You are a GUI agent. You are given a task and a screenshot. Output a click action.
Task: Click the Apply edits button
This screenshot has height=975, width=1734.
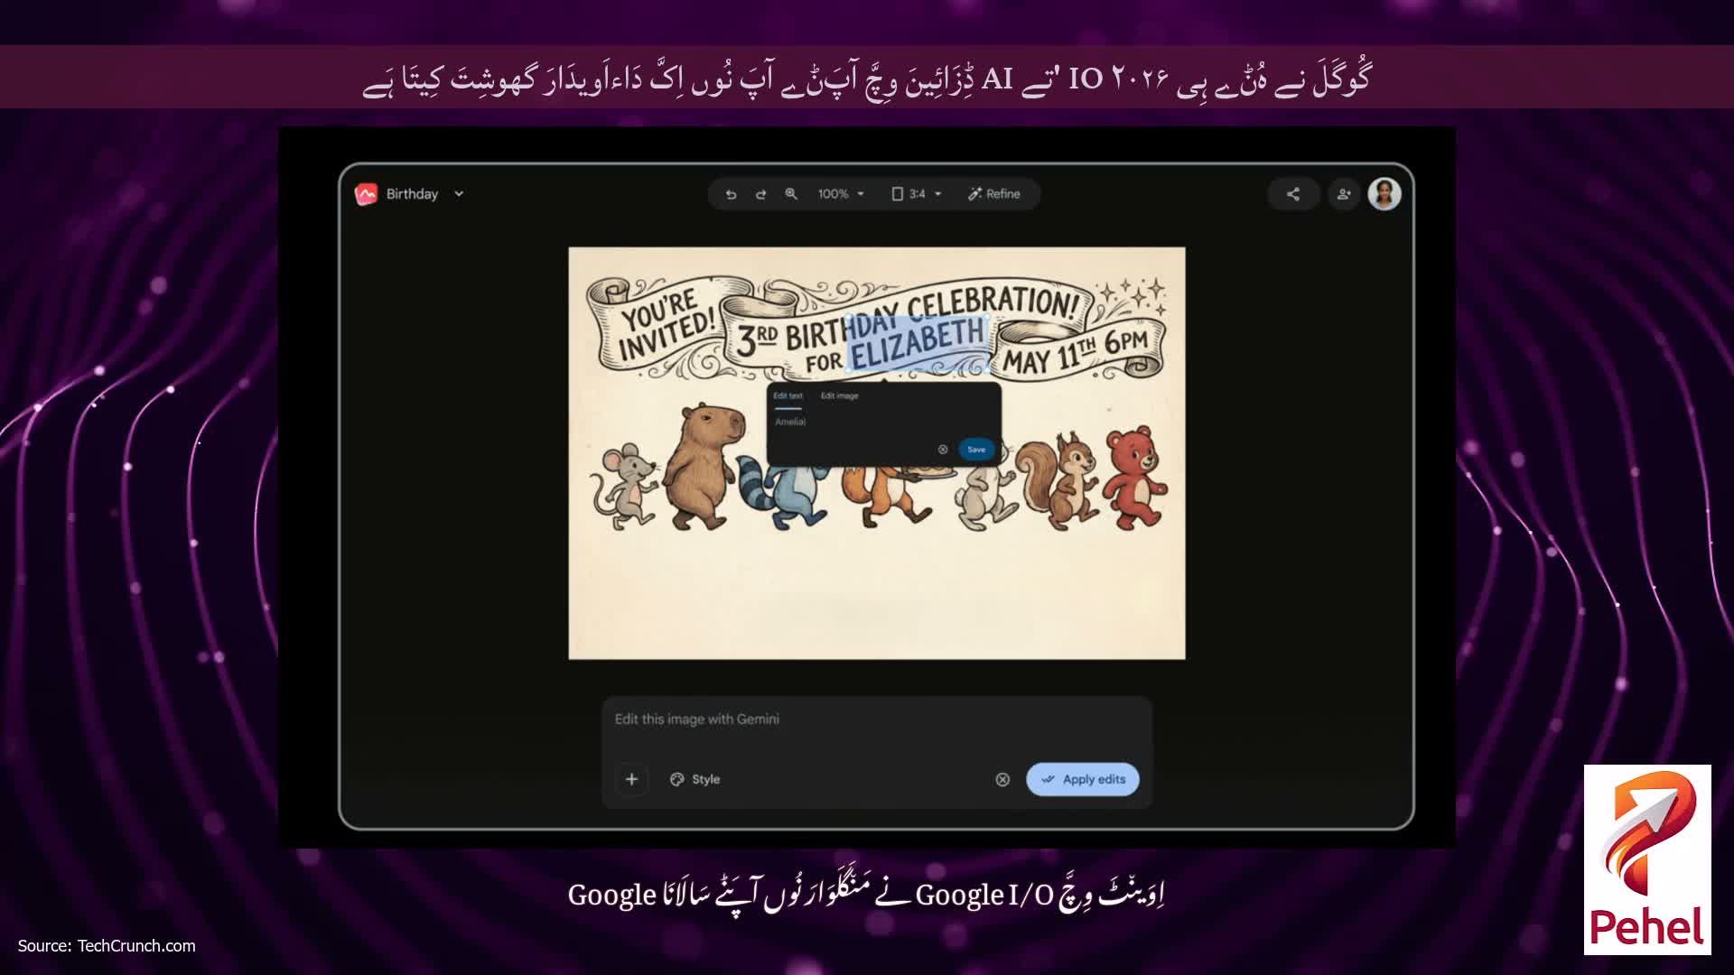pos(1083,779)
